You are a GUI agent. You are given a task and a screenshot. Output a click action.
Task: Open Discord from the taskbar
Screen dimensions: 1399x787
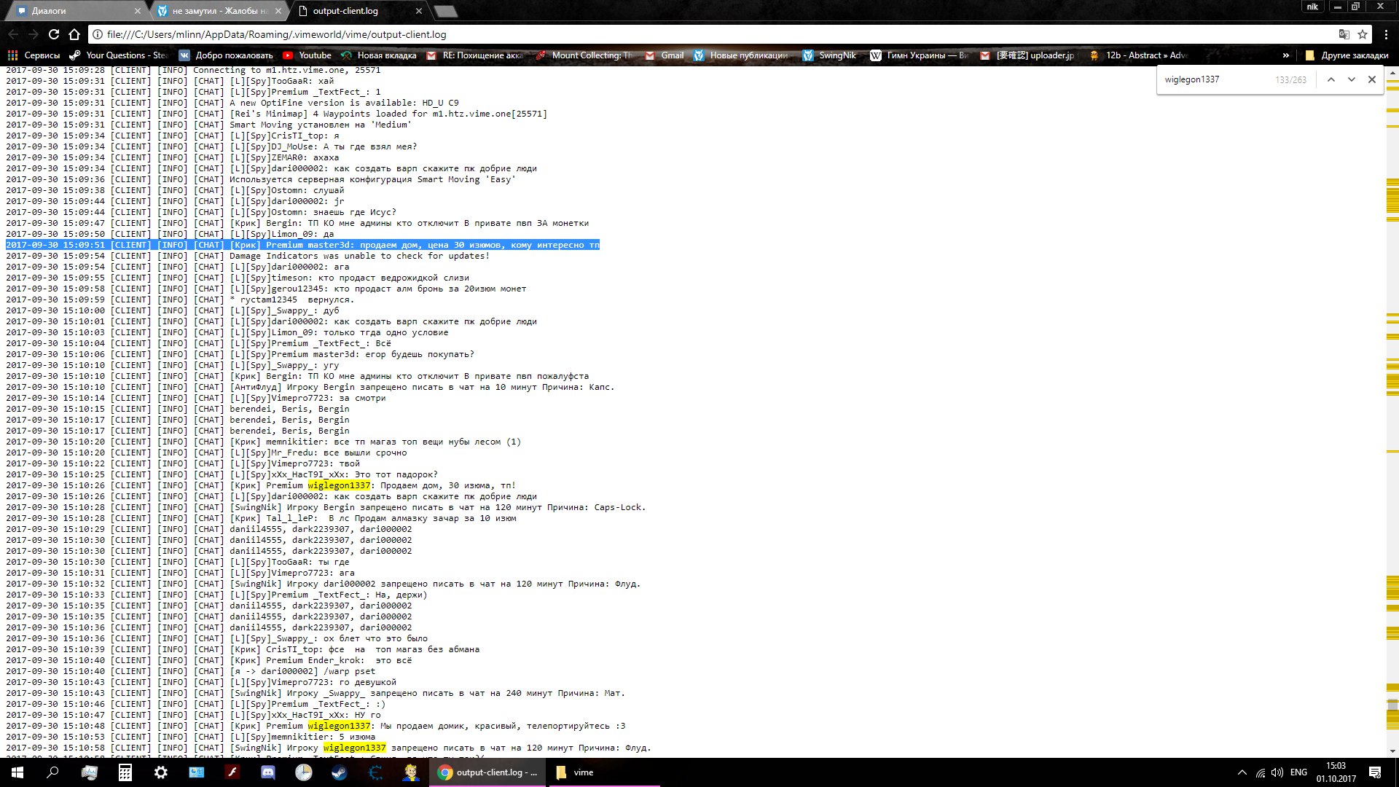click(x=268, y=772)
